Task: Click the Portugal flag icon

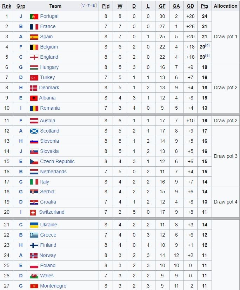Action: click(x=34, y=17)
